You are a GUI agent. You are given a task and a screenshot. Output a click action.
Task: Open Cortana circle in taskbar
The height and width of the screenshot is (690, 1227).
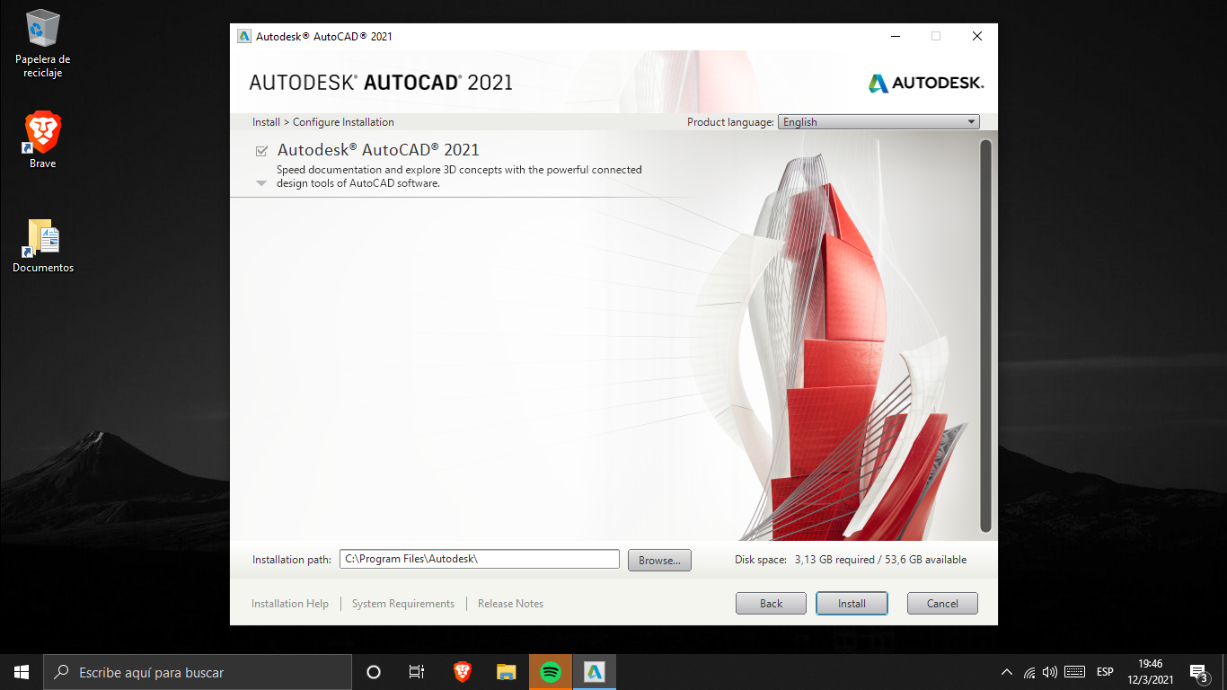(x=374, y=672)
